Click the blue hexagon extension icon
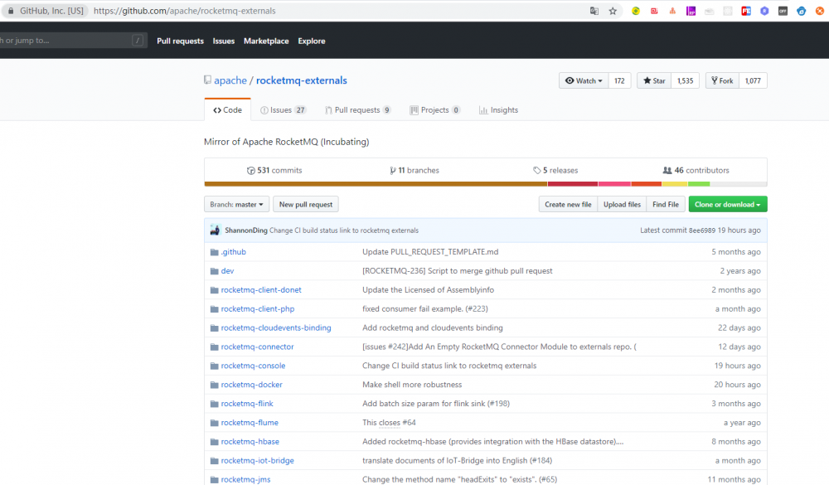Image resolution: width=829 pixels, height=485 pixels. (x=764, y=11)
